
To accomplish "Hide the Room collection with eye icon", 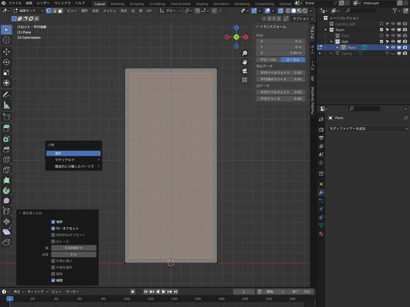I will click(393, 29).
